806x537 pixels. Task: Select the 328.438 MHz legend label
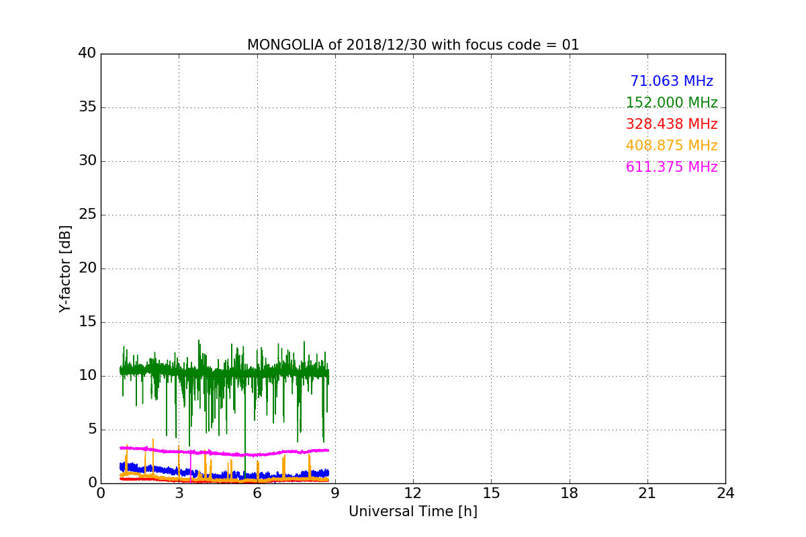(x=672, y=124)
